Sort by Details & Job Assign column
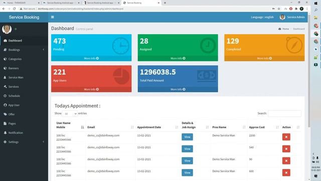Screen dimensions: 321x181 pos(195,125)
